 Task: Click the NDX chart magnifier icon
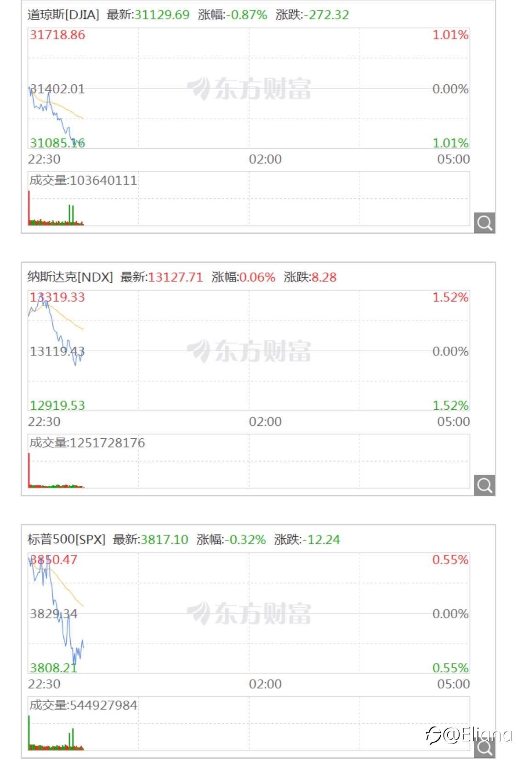(x=484, y=485)
